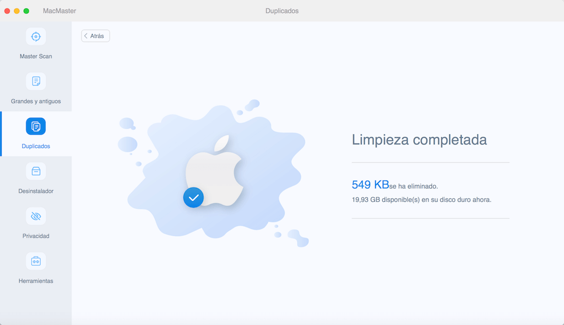This screenshot has width=564, height=325.
Task: Click the MacMaster app name
Action: [x=59, y=11]
